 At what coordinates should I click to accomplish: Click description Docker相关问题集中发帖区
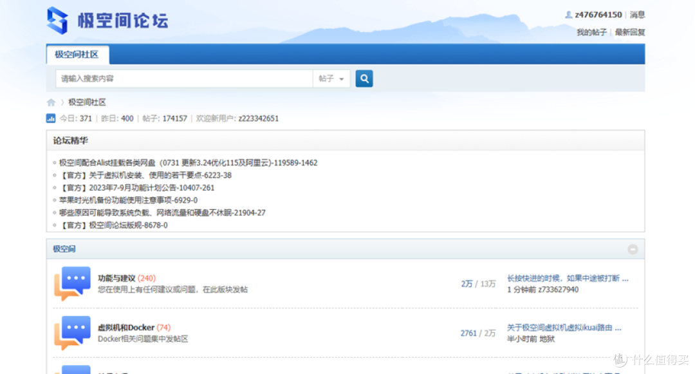point(143,339)
